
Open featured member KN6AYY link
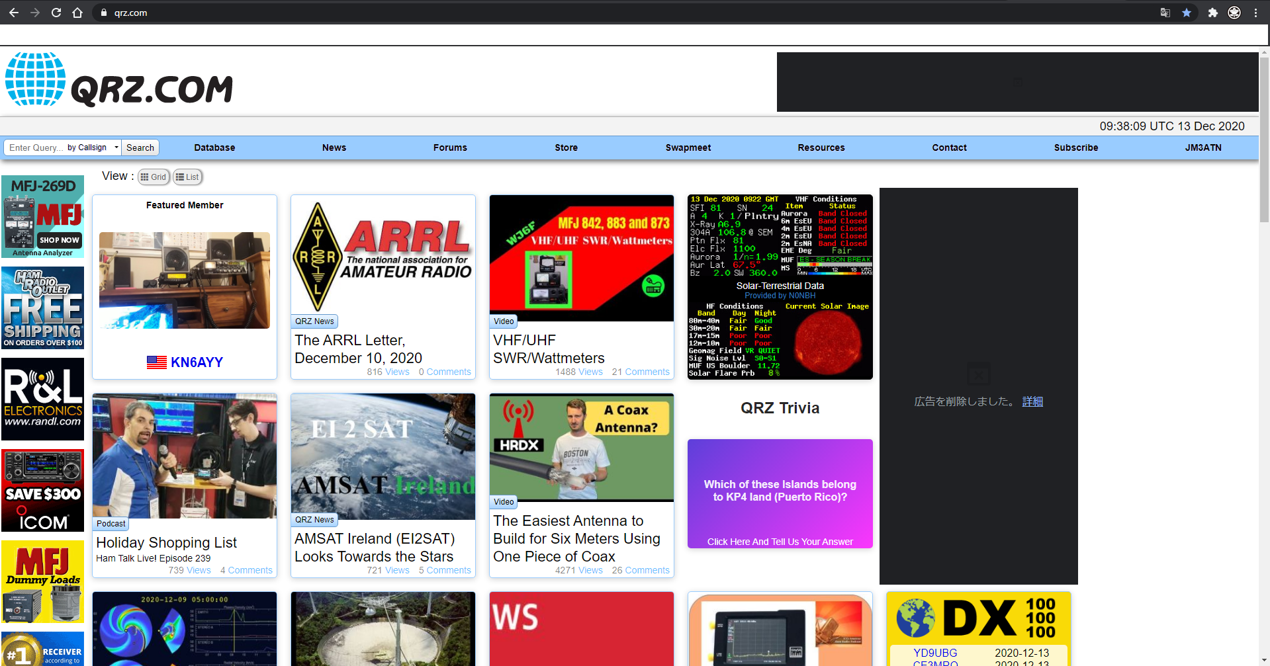(196, 362)
